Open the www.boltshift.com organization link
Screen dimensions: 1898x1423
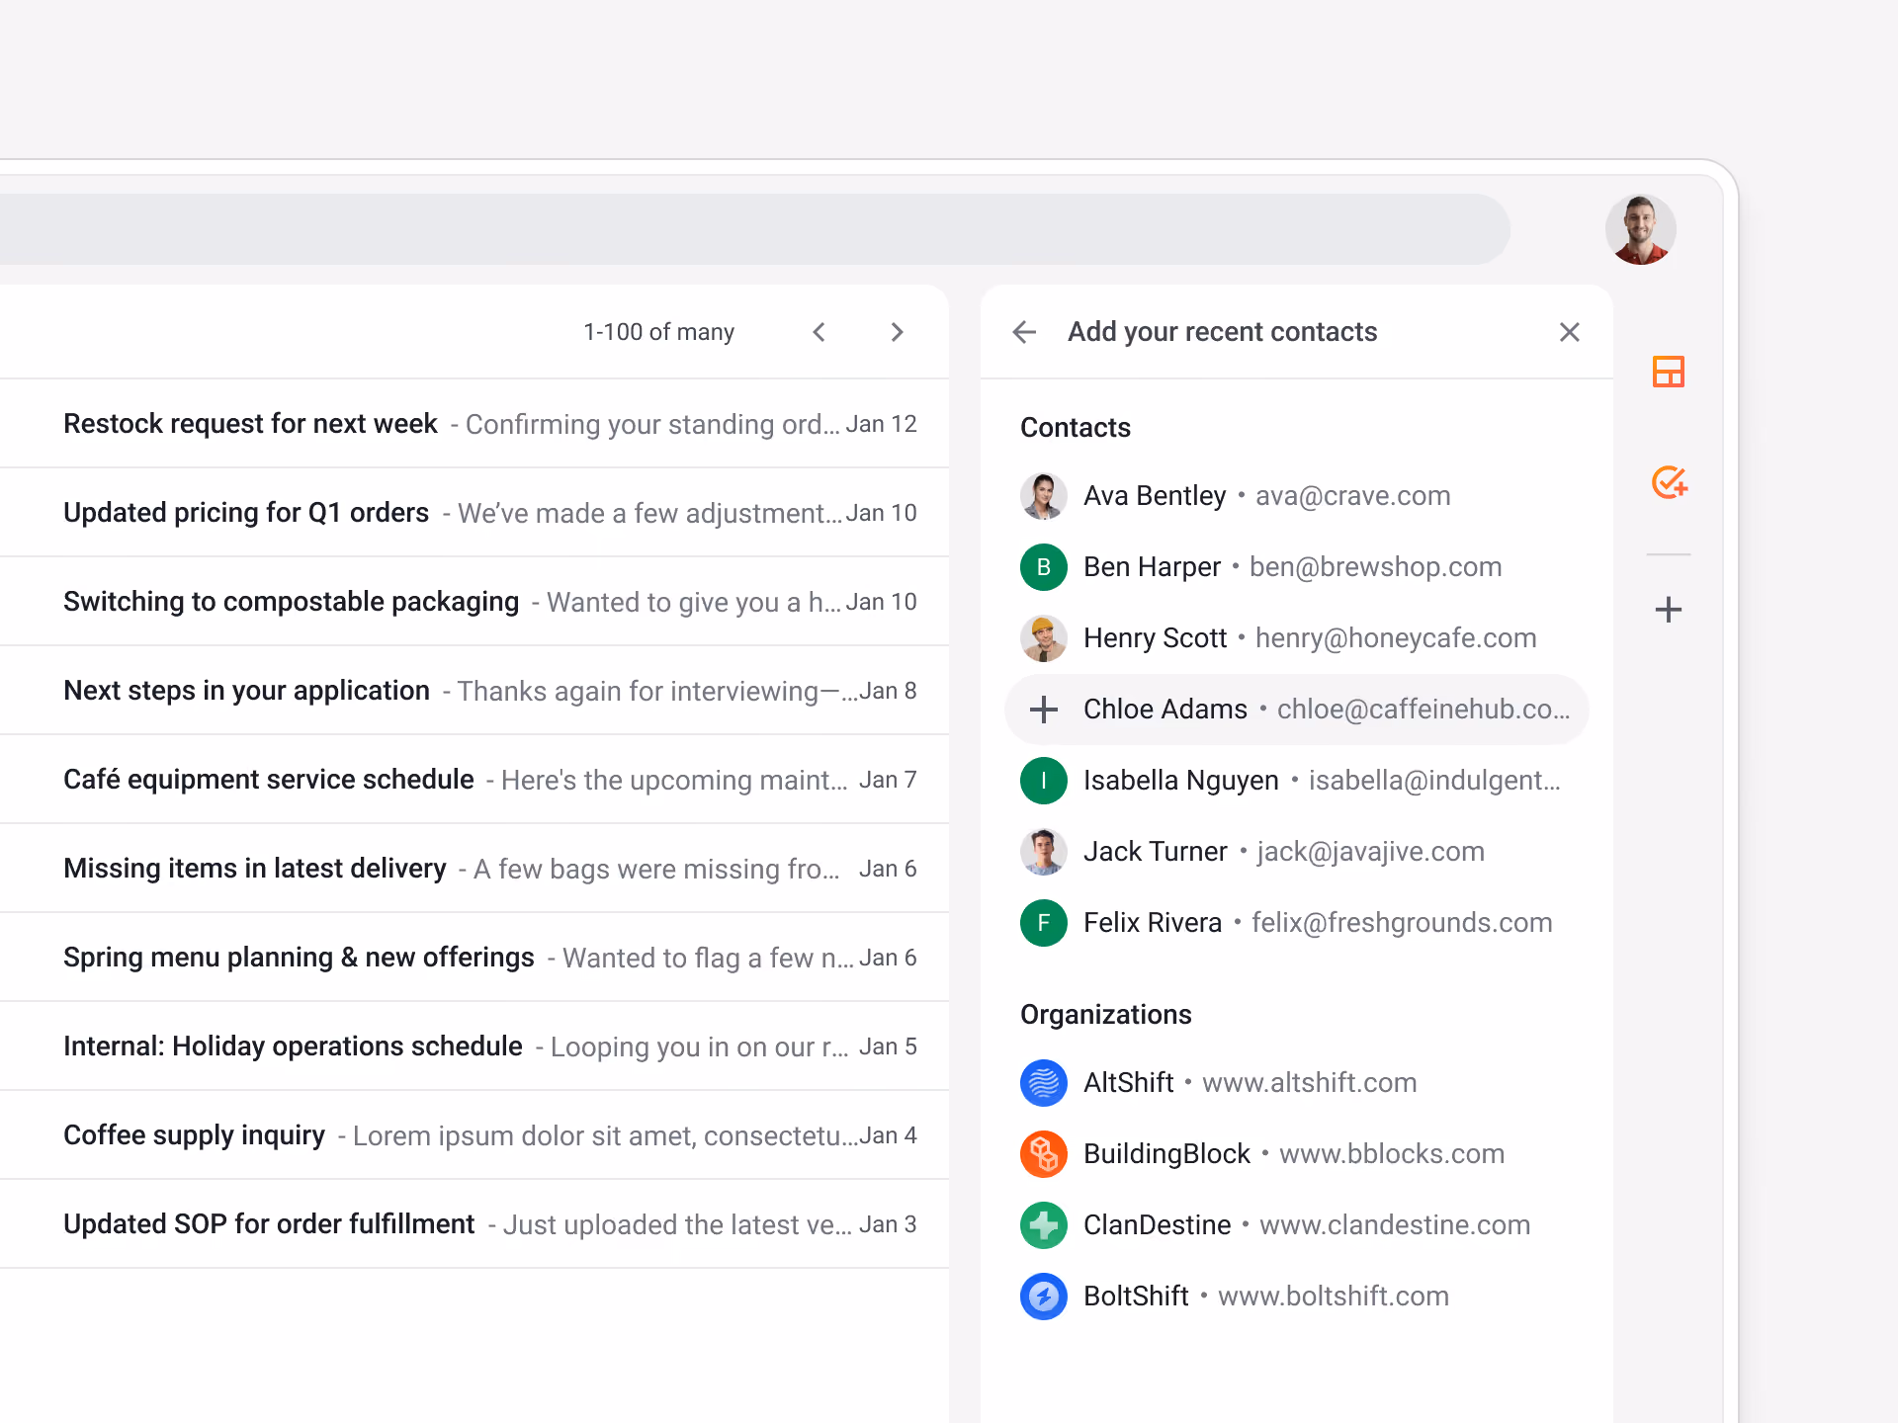(1334, 1297)
